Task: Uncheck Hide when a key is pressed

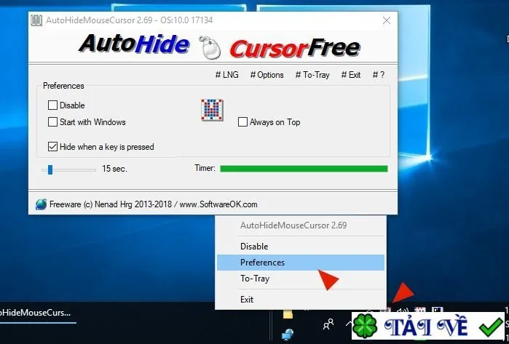Action: [52, 147]
